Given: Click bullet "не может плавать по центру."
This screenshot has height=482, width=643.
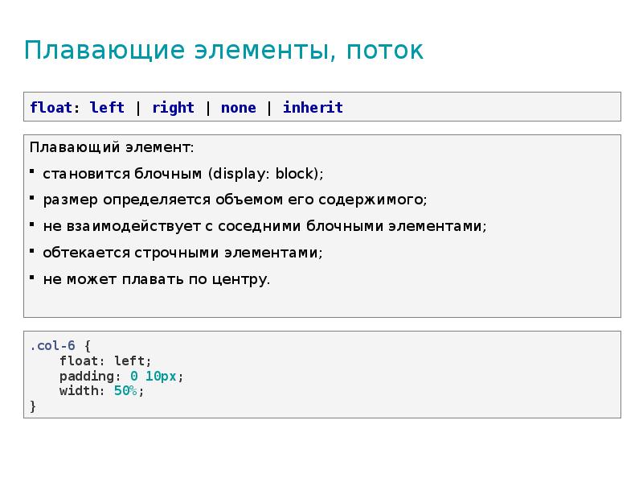Looking at the screenshot, I should [x=156, y=279].
